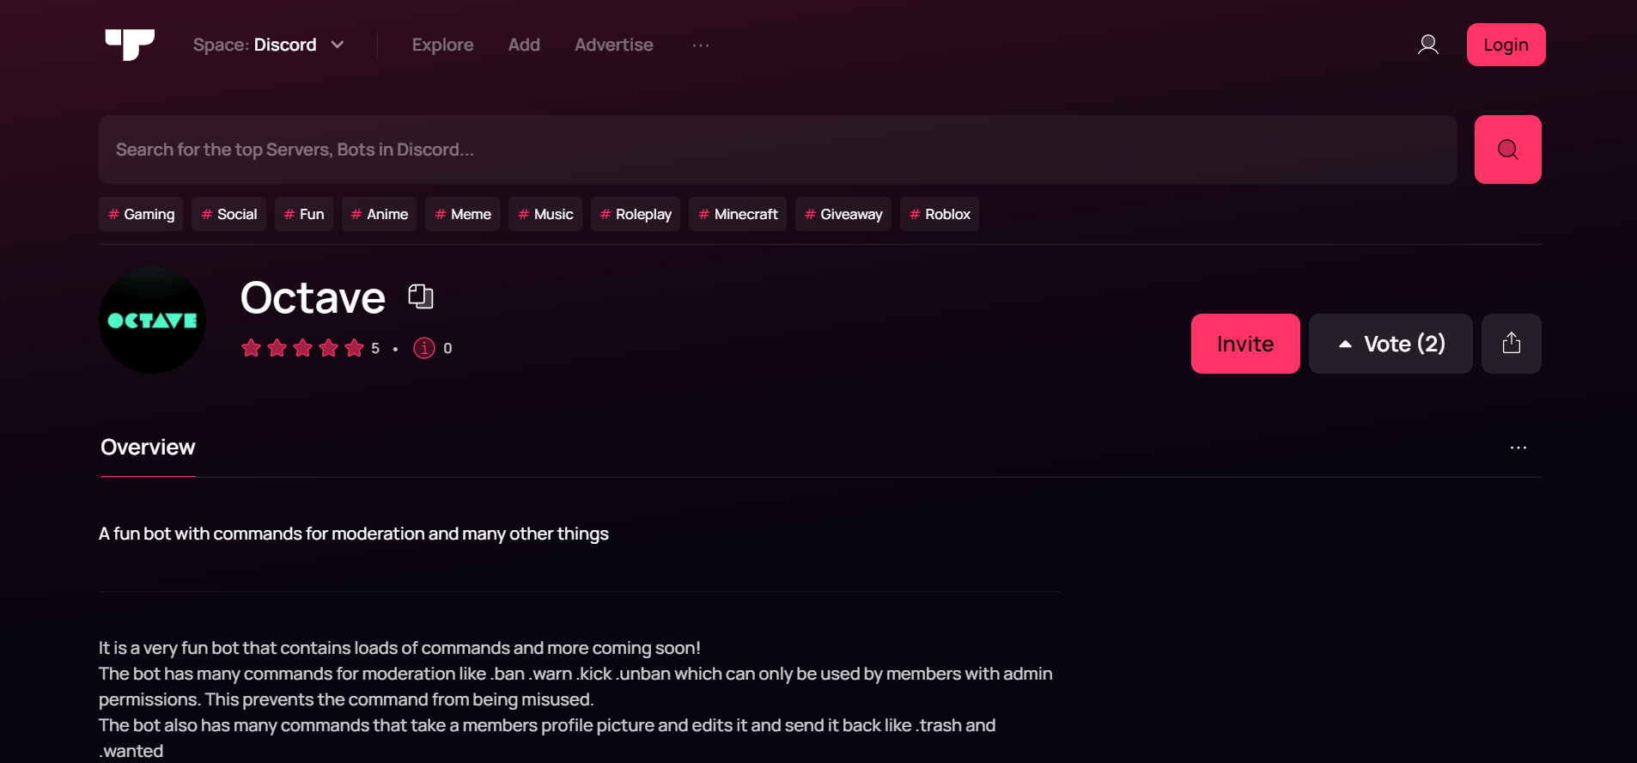Image resolution: width=1637 pixels, height=763 pixels.
Task: Click the short description 'A fun bot with commands'
Action: pyautogui.click(x=354, y=534)
